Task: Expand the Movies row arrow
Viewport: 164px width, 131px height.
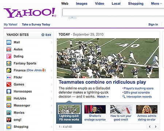Action: pyautogui.click(x=51, y=113)
